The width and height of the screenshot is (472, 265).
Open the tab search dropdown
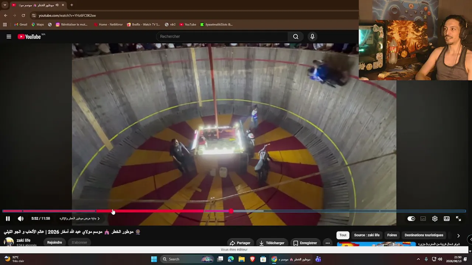(x=5, y=5)
